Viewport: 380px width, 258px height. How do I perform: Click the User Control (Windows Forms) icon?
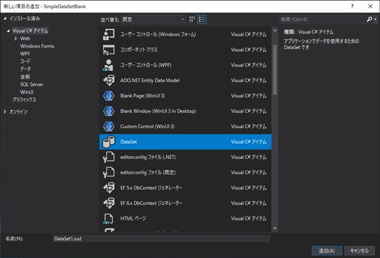(x=108, y=34)
